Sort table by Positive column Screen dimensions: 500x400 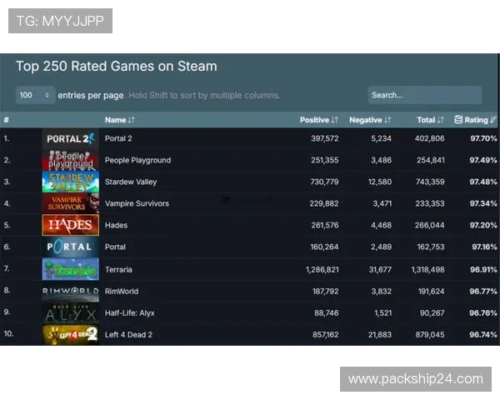[319, 120]
